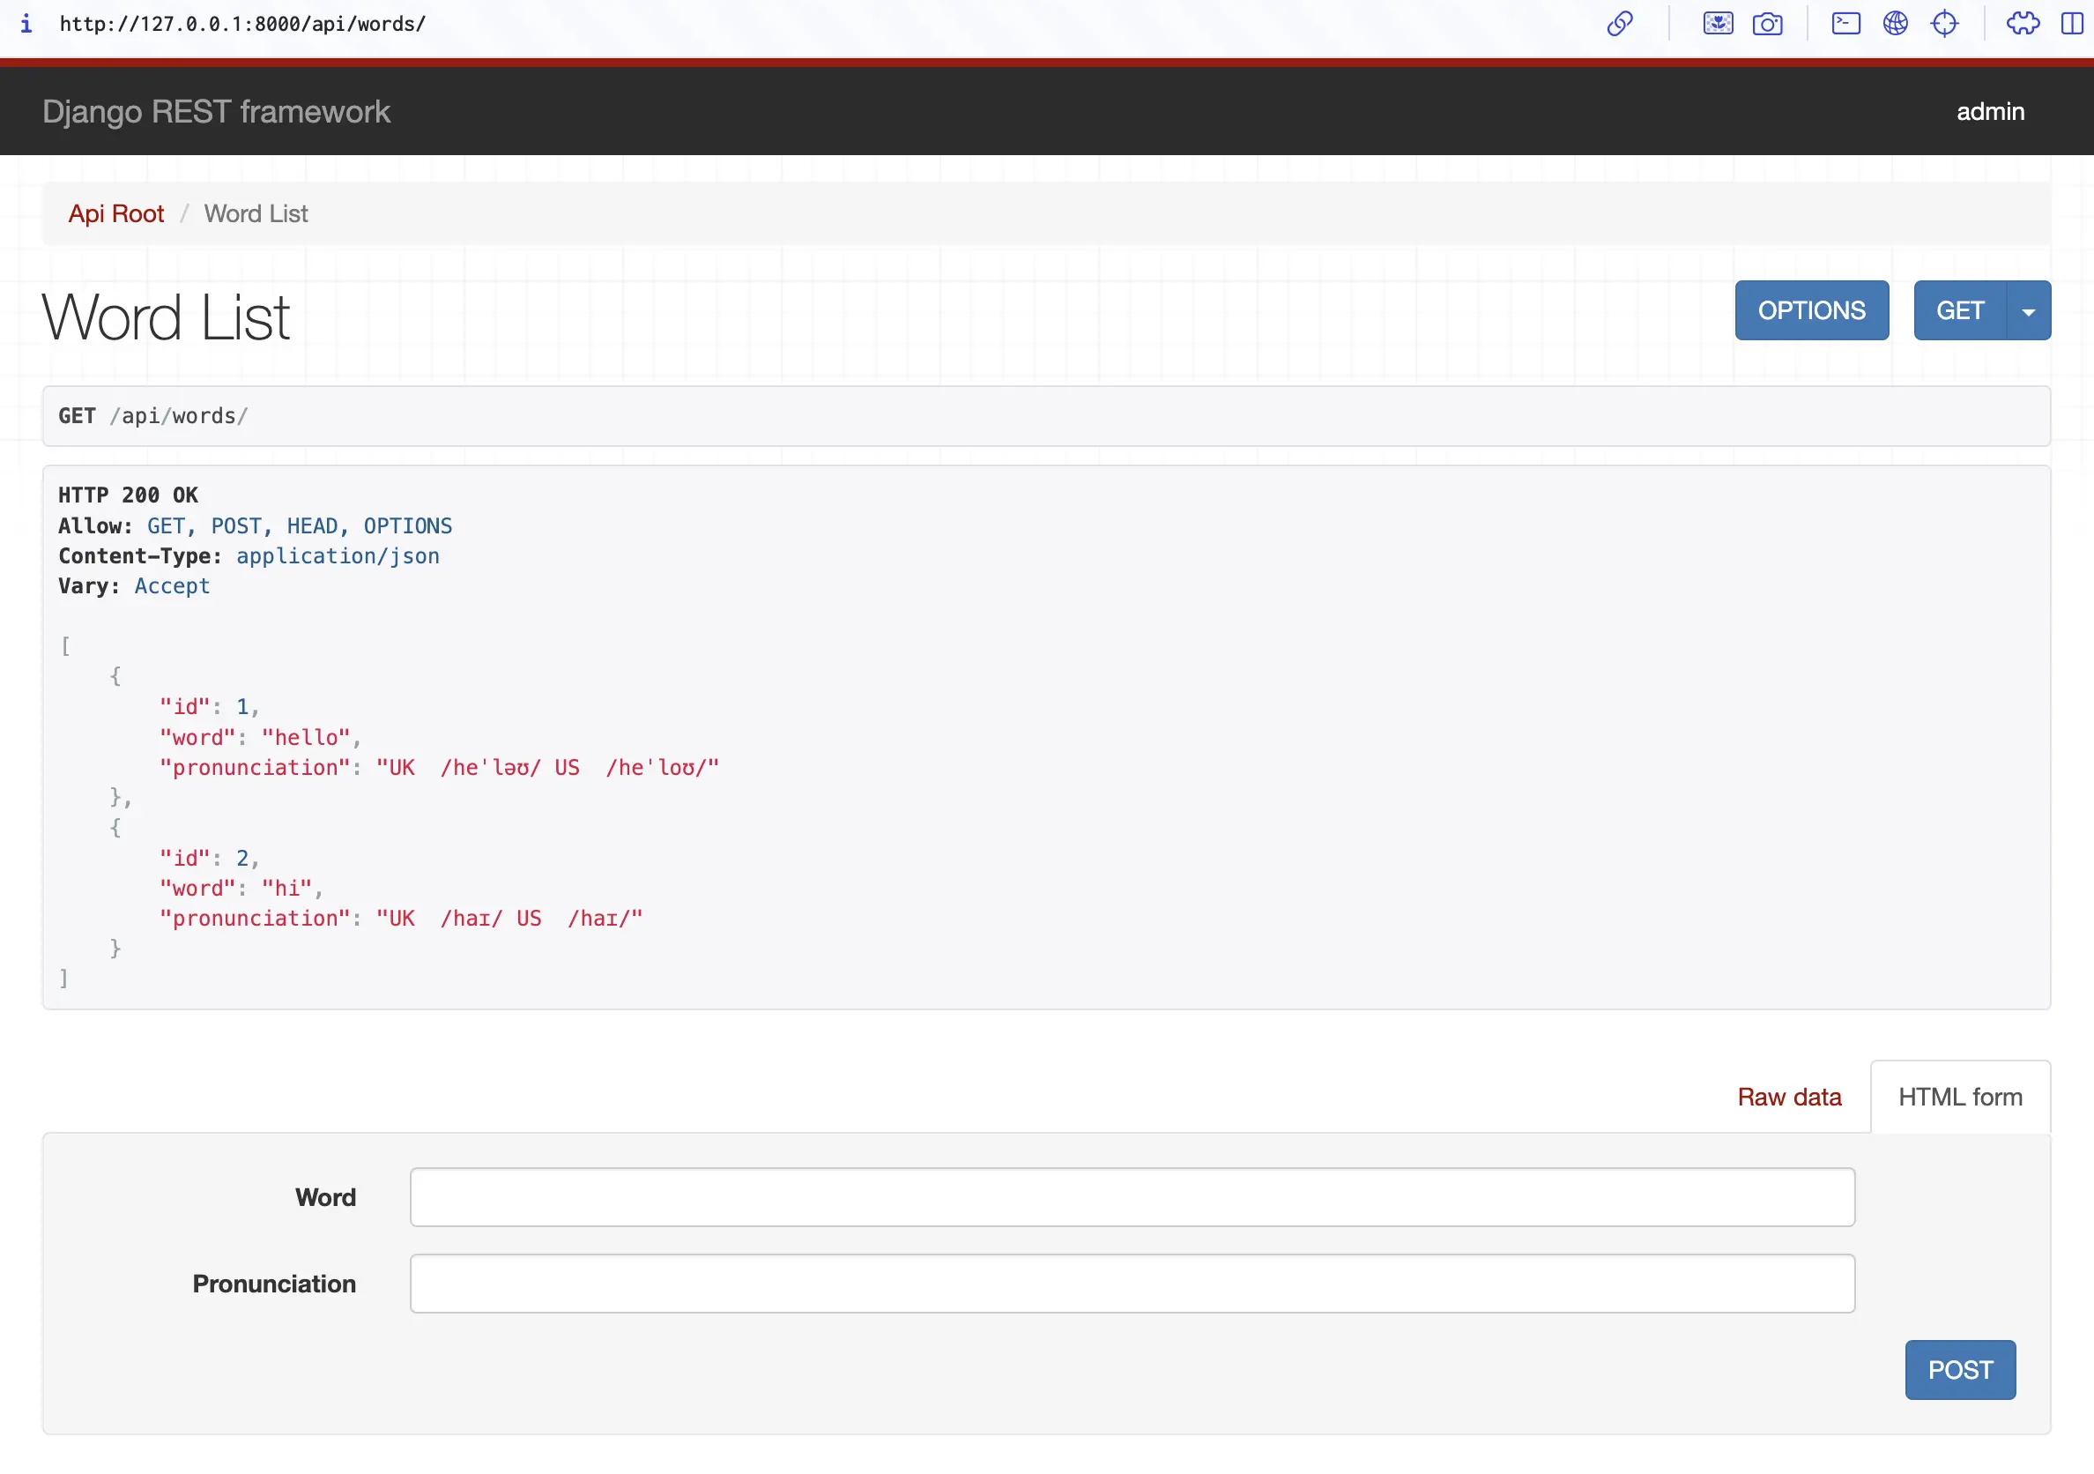This screenshot has width=2094, height=1474.
Task: Click the 'HTTP 200 OK' status text
Action: (129, 495)
